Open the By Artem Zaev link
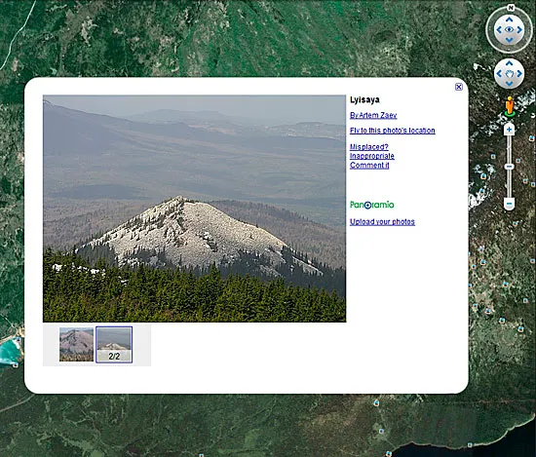Image resolution: width=536 pixels, height=457 pixels. coord(373,115)
